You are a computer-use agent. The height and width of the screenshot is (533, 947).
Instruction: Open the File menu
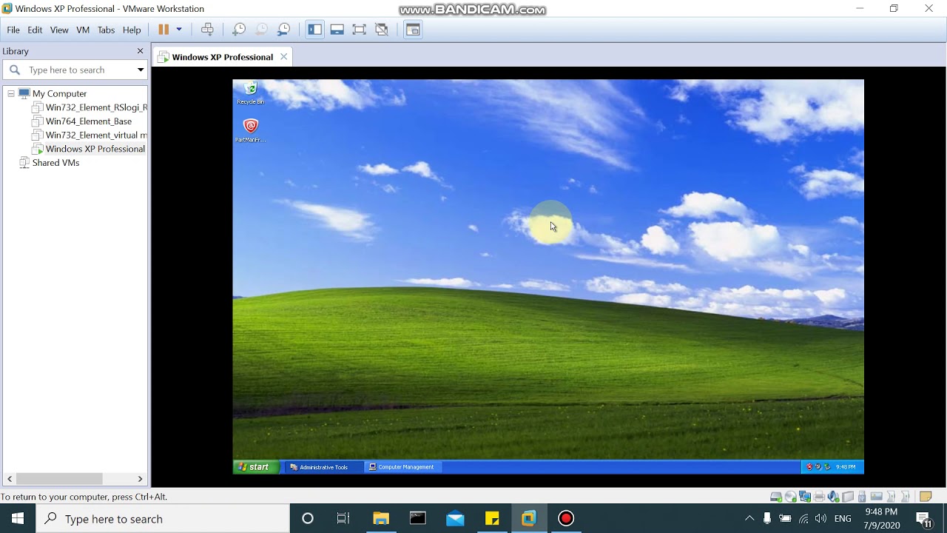click(x=13, y=30)
